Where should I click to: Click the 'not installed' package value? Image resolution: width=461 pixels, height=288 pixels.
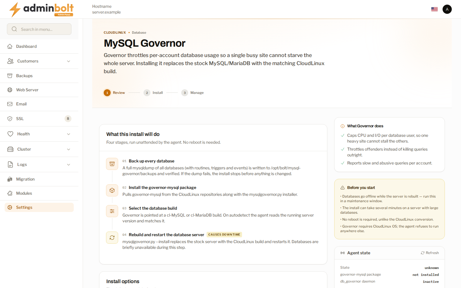426,275
